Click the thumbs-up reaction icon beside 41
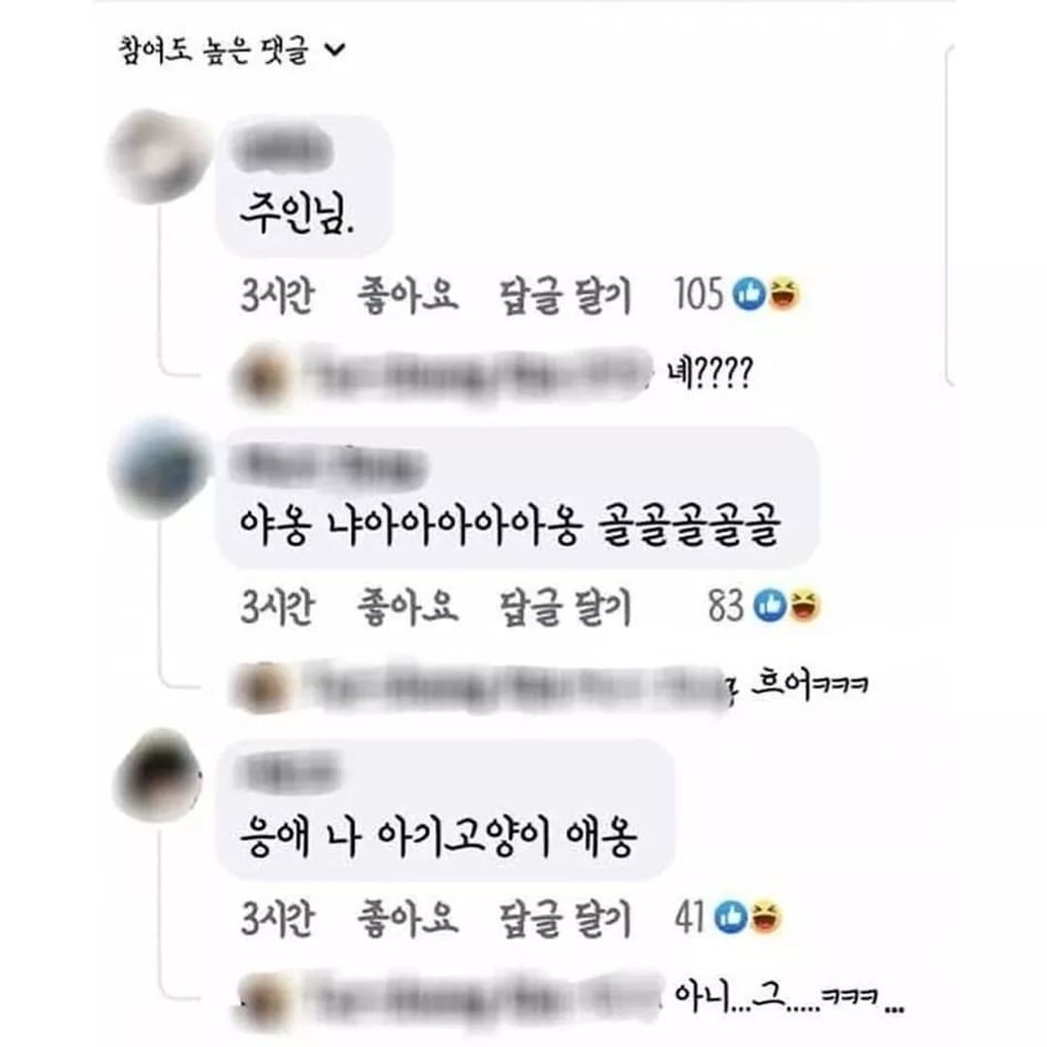 731,916
